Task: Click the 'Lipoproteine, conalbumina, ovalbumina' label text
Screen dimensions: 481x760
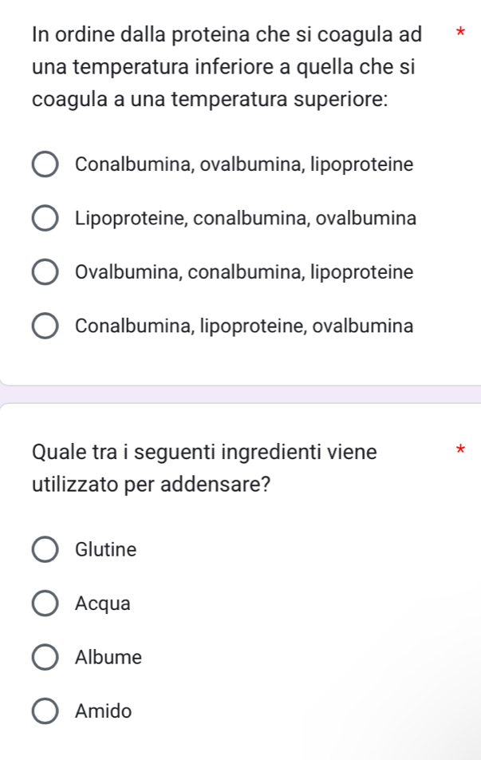Action: click(245, 219)
